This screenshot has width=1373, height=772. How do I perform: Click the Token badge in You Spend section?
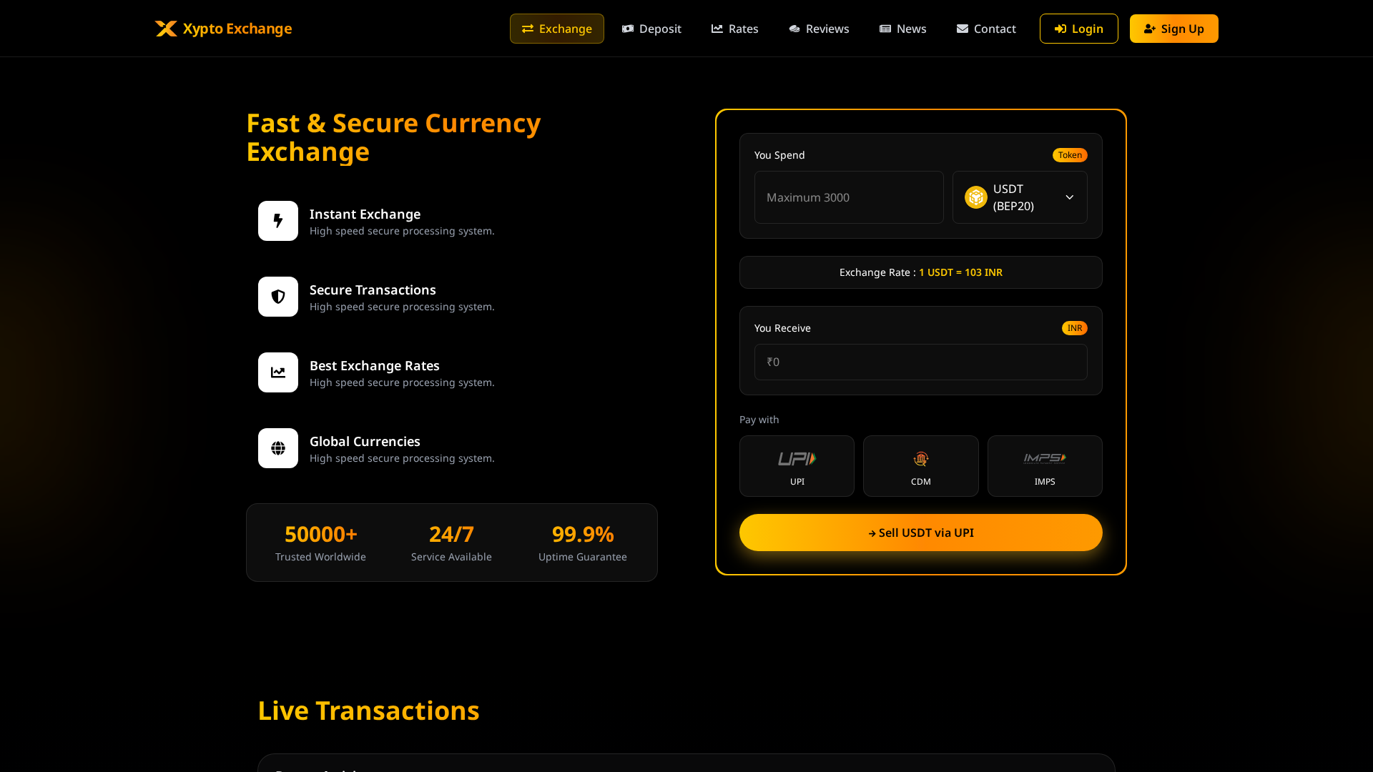[x=1070, y=155]
